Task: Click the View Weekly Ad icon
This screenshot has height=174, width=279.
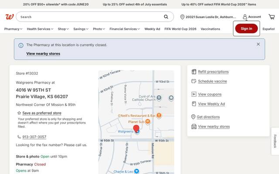Action: coord(194,104)
